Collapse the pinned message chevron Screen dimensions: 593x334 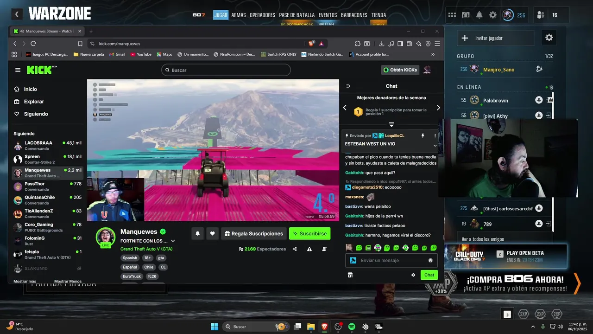(x=435, y=146)
